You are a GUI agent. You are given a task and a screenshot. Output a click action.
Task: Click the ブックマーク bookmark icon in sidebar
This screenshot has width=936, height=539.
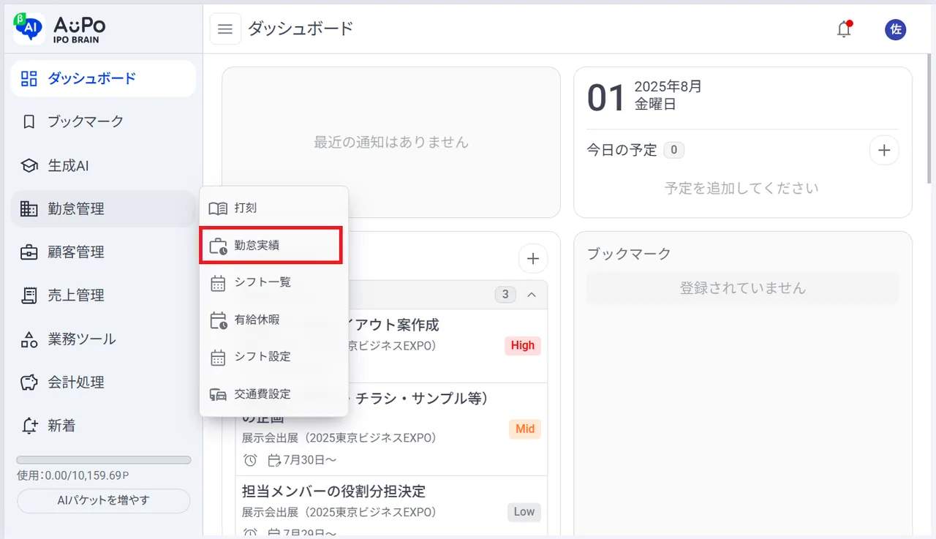29,121
